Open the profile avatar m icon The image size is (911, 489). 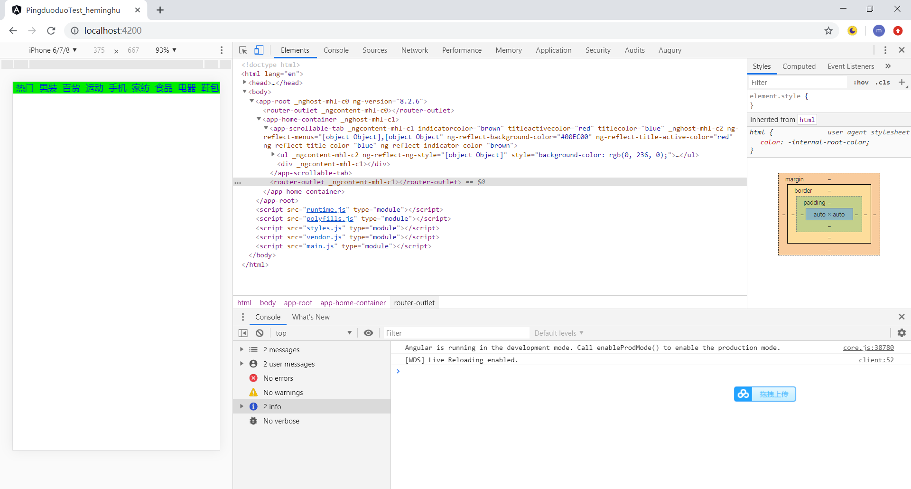[879, 31]
